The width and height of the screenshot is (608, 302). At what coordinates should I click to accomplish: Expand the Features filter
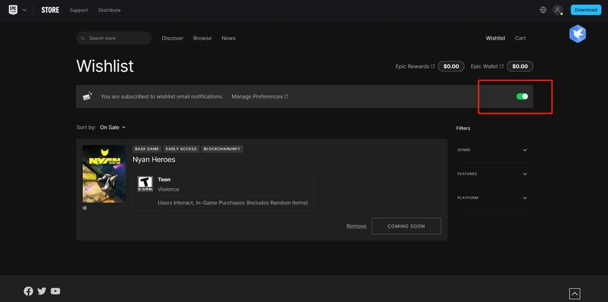pyautogui.click(x=492, y=174)
